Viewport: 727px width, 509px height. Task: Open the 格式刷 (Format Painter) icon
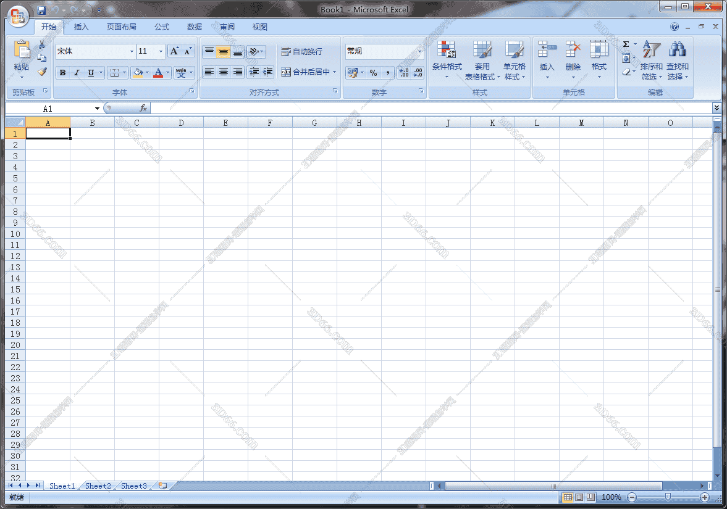(x=41, y=73)
